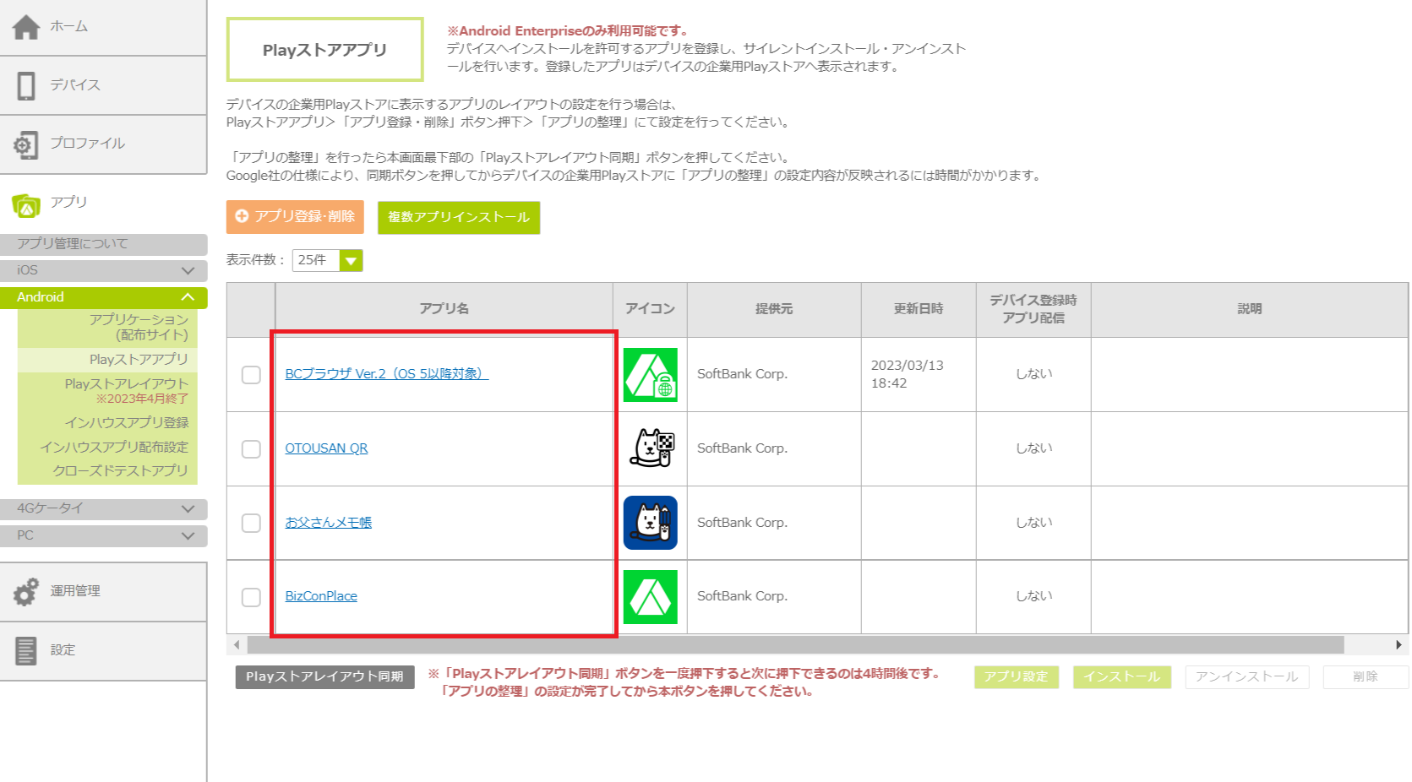Expand the iOS section in sidebar

point(103,270)
